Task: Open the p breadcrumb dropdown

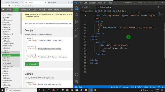Action: (124, 11)
